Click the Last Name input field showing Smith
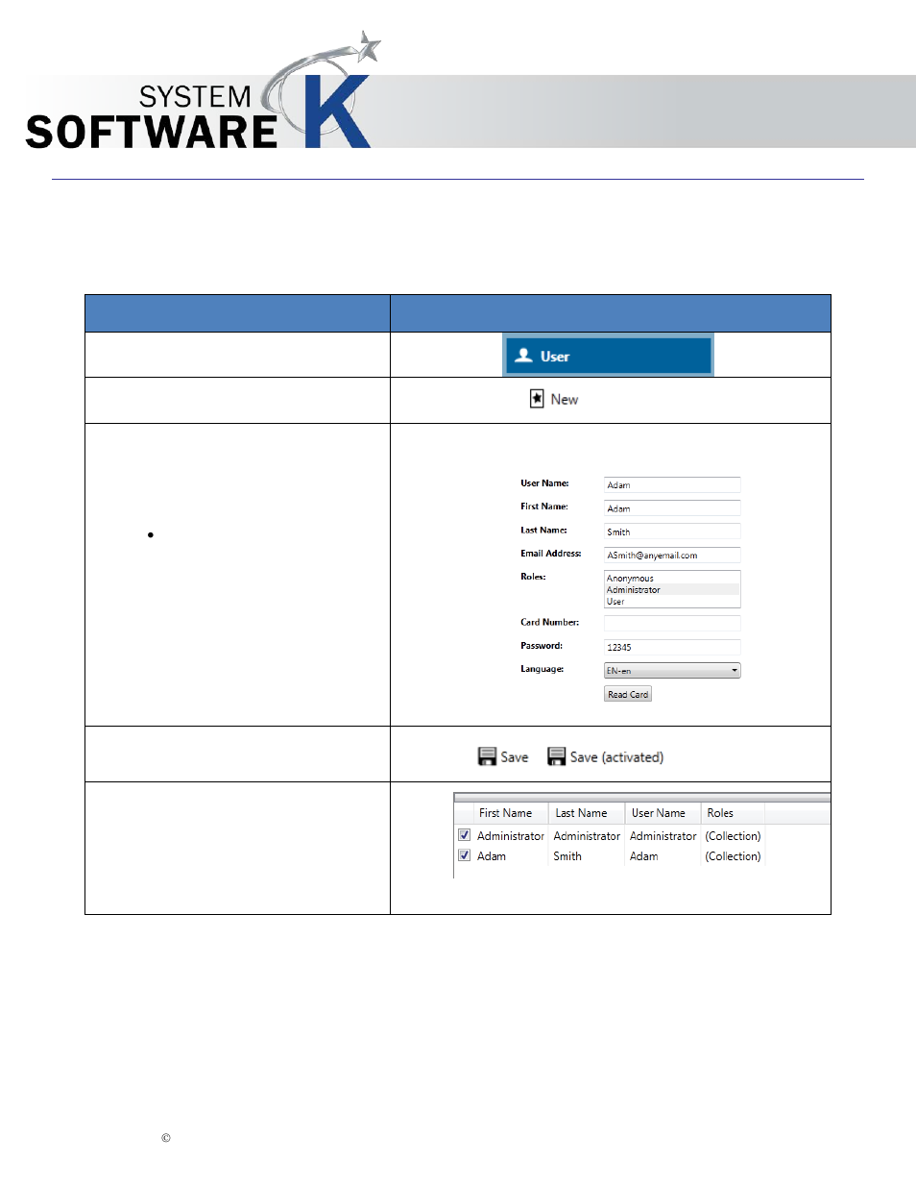 coord(672,532)
